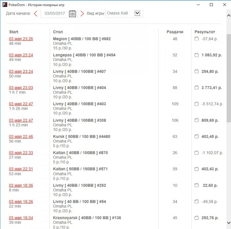Open session link 03 мая 22:33

[x=21, y=153]
